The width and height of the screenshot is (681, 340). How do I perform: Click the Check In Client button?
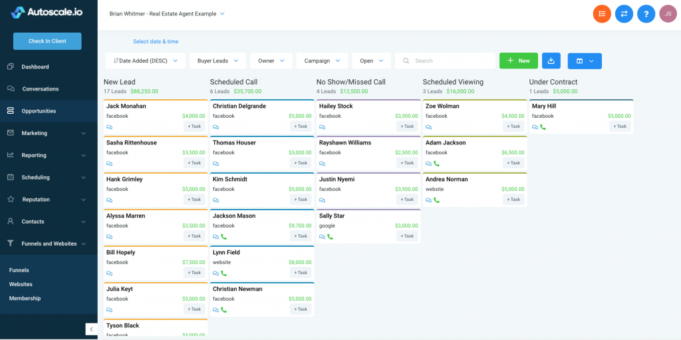[47, 41]
